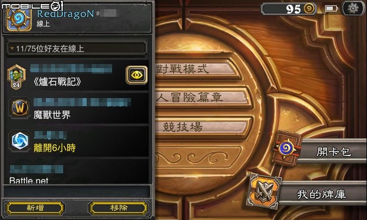Spectate friend using the eye button

pos(137,75)
